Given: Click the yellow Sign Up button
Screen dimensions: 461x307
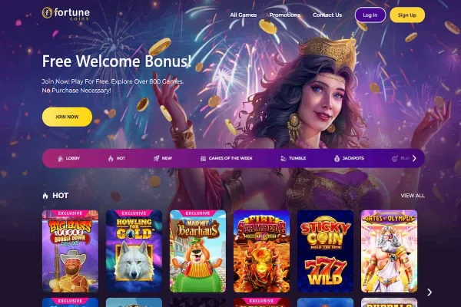Looking at the screenshot, I should [407, 15].
